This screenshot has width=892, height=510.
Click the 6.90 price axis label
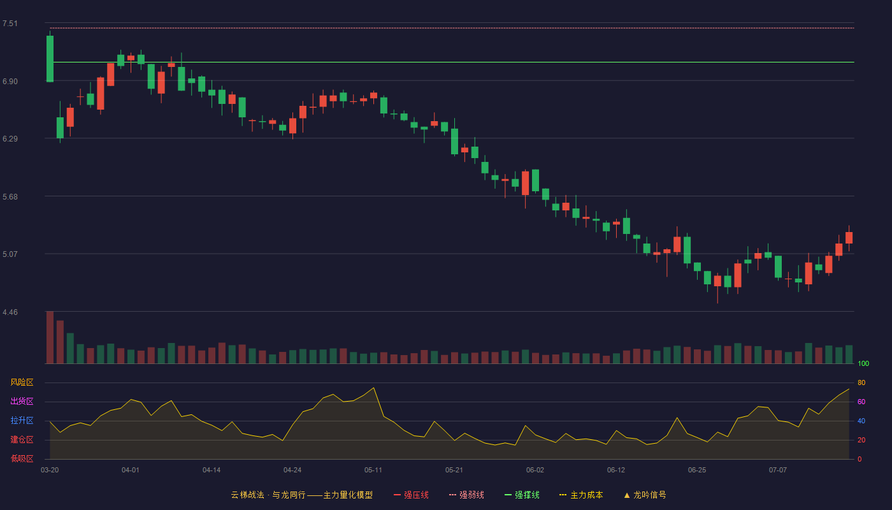pyautogui.click(x=10, y=82)
